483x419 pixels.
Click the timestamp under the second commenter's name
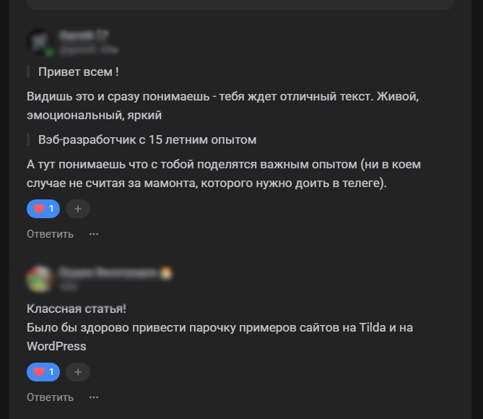click(68, 286)
